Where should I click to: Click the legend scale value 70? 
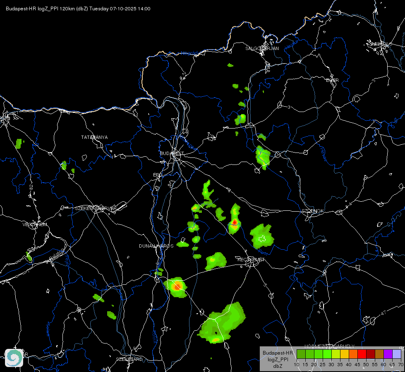[401, 365]
